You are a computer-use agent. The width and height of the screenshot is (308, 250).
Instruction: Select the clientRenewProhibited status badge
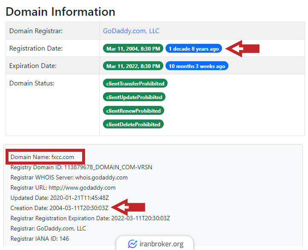[x=133, y=111]
